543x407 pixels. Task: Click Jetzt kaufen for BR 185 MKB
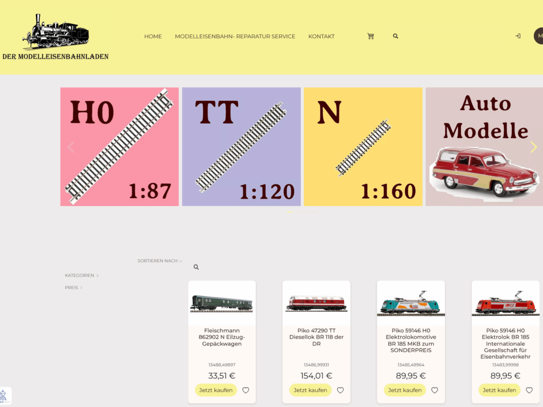[405, 390]
